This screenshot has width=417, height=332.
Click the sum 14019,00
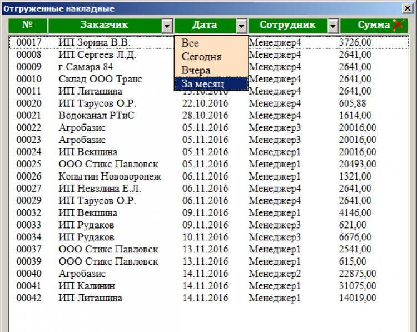tap(358, 298)
